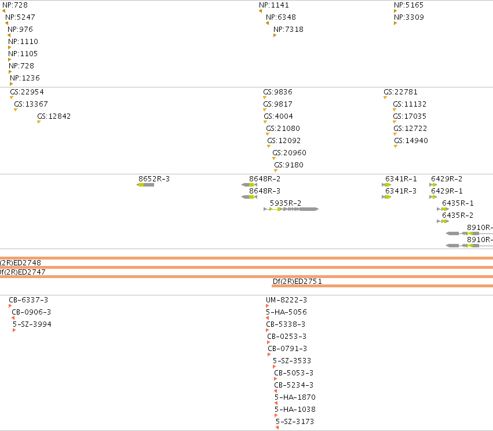Screen dimensions: 493x431
Task: Select the 8652R-3 gene model glyph
Action: click(145, 185)
